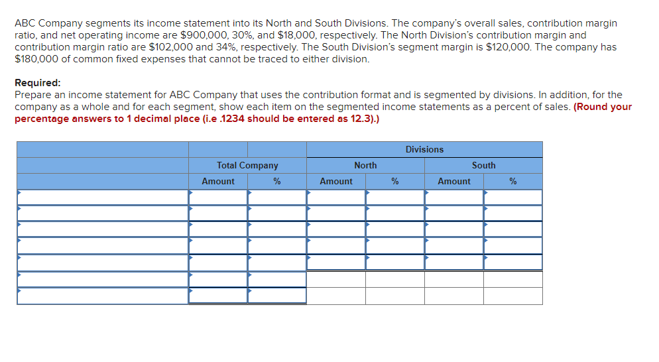Select third row label dropdown cell
659x362 pixels.
pyautogui.click(x=103, y=229)
